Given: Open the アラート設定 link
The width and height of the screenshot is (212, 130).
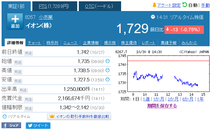Looking at the screenshot, I should pos(169,5).
